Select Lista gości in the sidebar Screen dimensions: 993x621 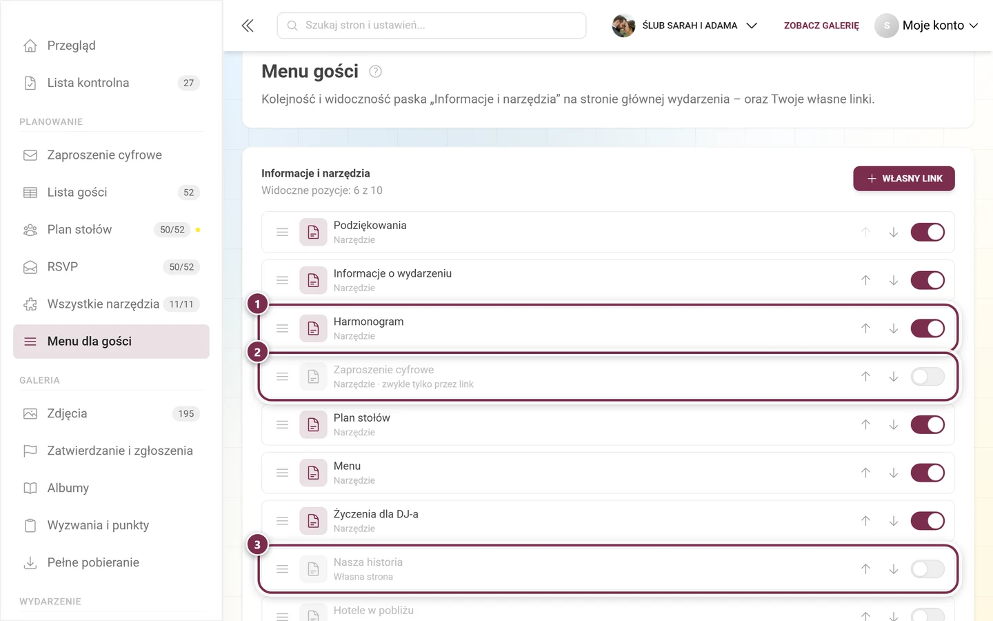click(x=111, y=193)
